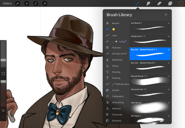185x128 pixels.
Task: Open the Calligraphy brush set
Action: 118,96
